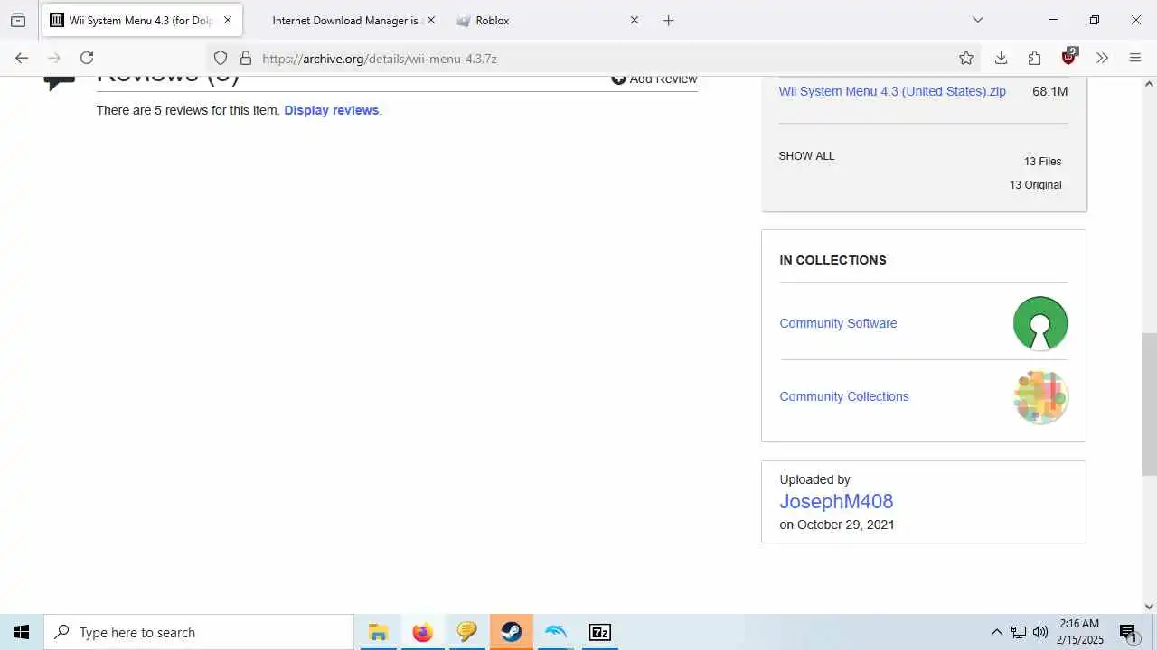Viewport: 1157px width, 650px height.
Task: Open the network status tray icon
Action: click(1019, 632)
